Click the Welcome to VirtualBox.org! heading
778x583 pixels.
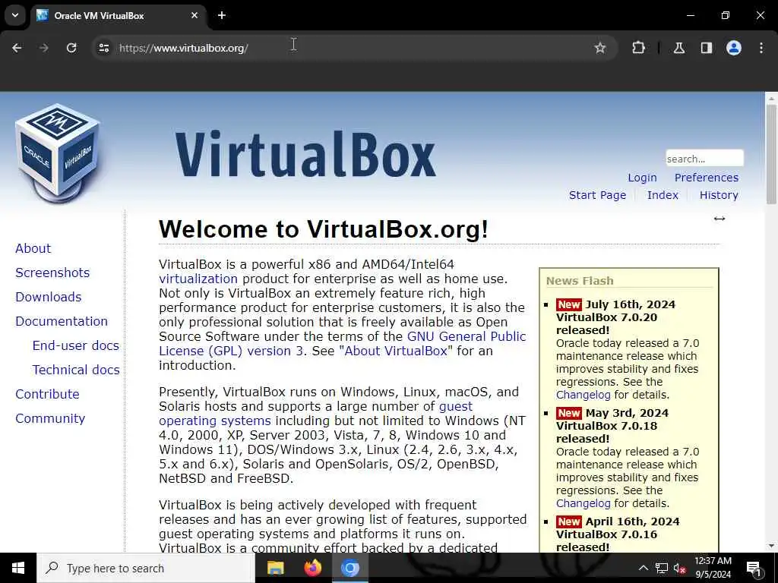click(x=324, y=229)
